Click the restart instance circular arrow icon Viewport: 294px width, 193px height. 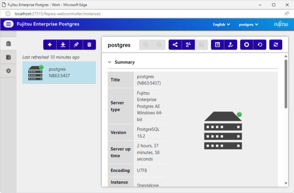click(x=259, y=45)
